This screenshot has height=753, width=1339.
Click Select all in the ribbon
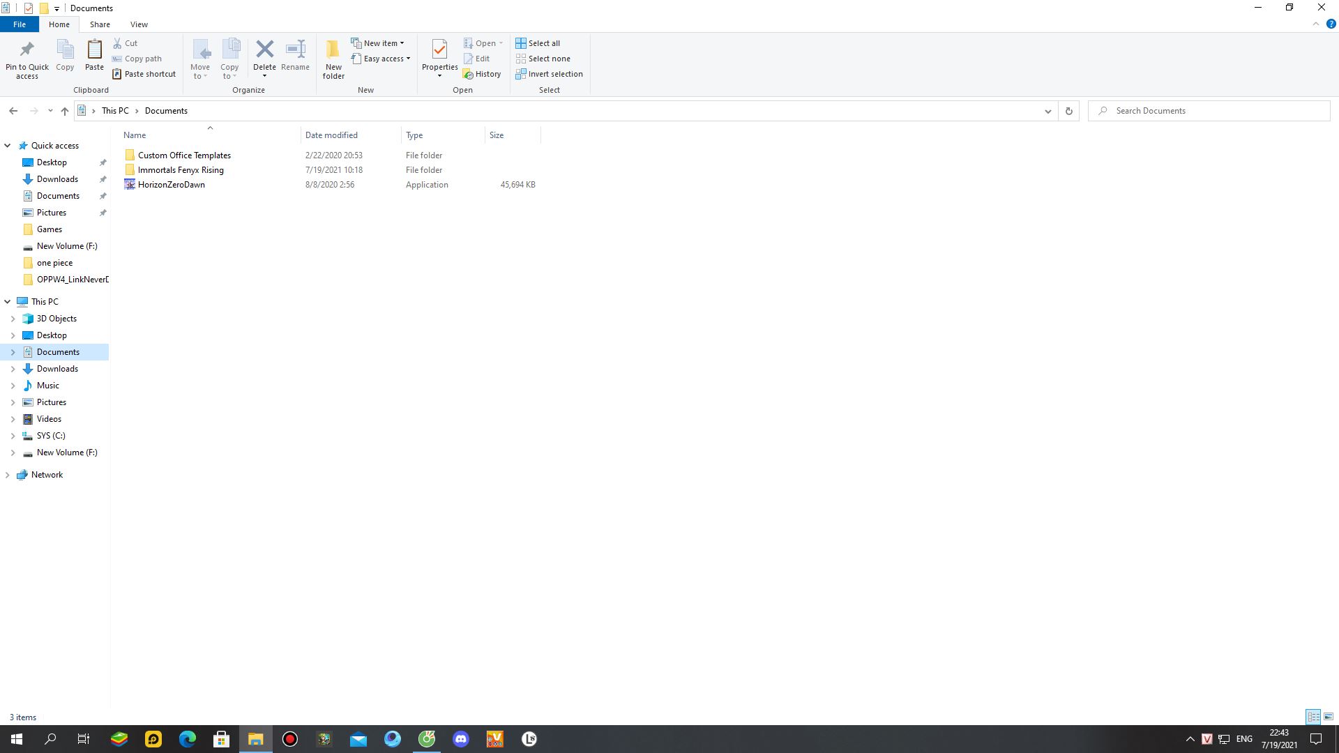point(538,43)
